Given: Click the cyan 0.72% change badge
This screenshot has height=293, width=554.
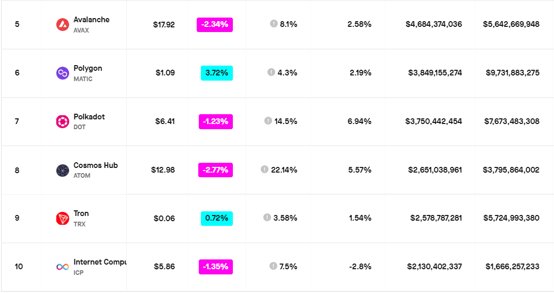Looking at the screenshot, I should [217, 219].
